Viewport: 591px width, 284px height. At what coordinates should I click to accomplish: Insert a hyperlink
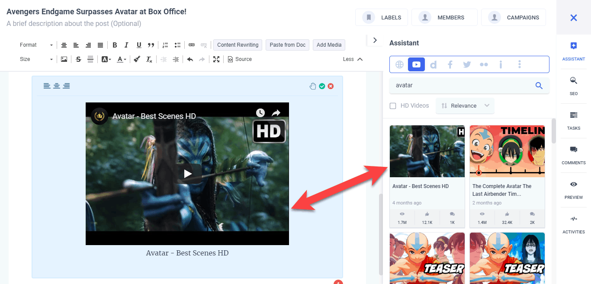pos(192,45)
